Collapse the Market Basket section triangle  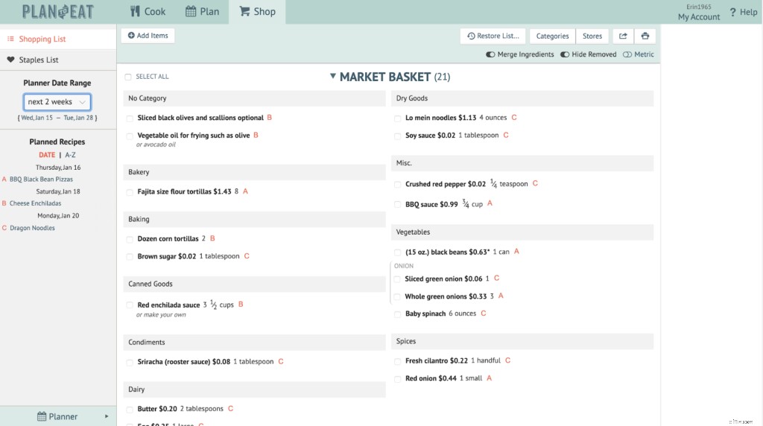tap(333, 76)
